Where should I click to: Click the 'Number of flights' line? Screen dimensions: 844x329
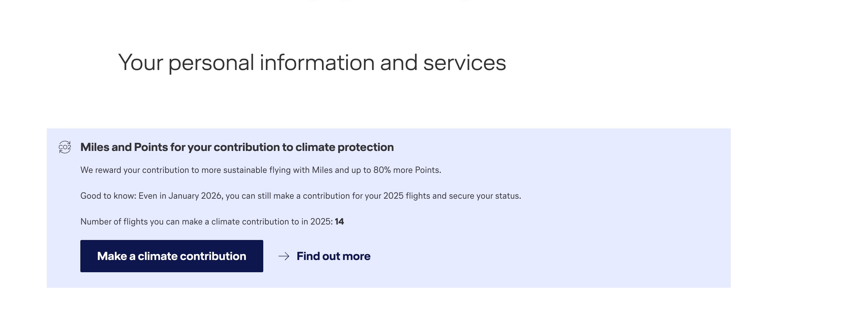coord(206,222)
